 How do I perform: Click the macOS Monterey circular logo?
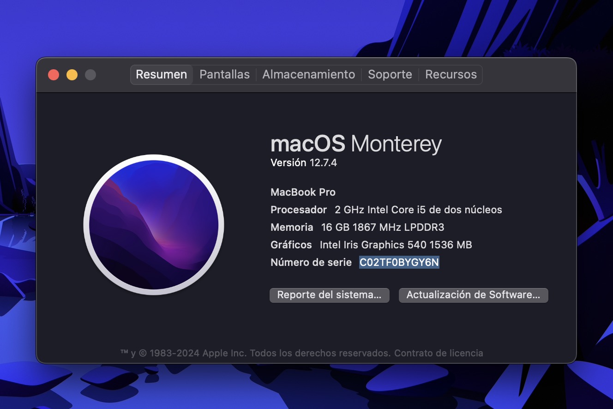coord(154,225)
